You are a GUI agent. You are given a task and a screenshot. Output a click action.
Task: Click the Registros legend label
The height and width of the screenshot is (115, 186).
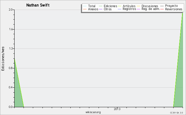coord(129,9)
